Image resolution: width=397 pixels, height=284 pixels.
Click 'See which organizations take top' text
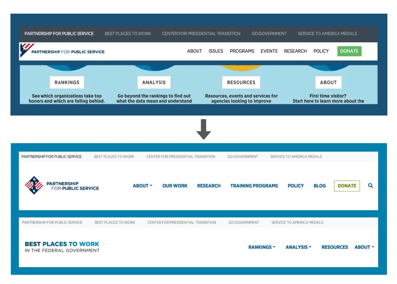67,96
